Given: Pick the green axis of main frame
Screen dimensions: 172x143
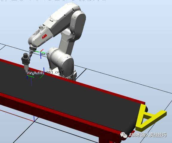Looking at the screenshot, I should point(37,51).
